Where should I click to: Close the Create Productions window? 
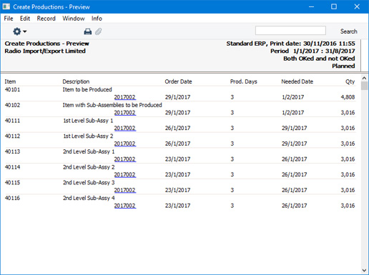click(x=357, y=6)
